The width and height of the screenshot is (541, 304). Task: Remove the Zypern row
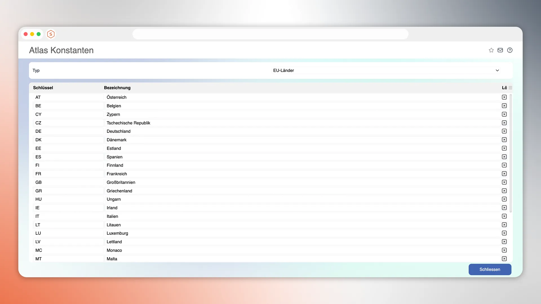coord(504,114)
